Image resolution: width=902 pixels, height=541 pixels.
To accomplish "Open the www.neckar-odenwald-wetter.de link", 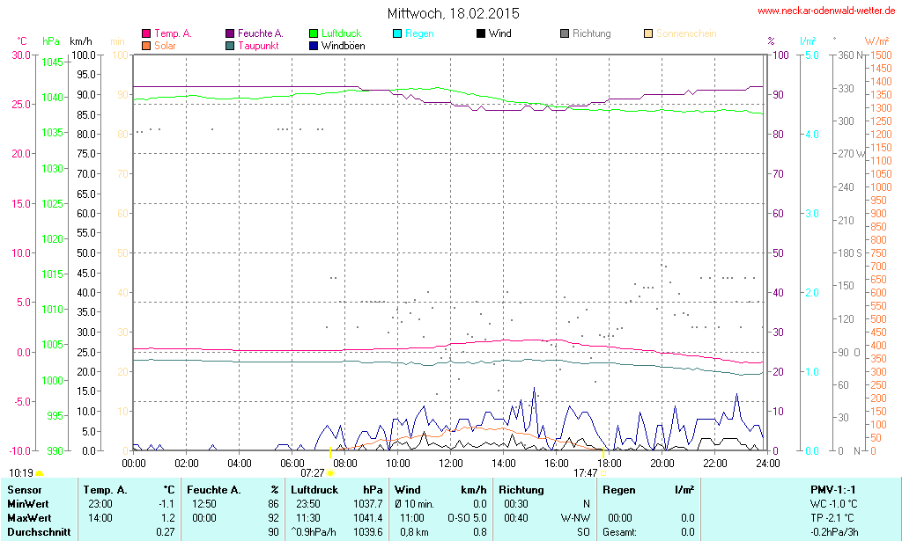I will point(826,11).
